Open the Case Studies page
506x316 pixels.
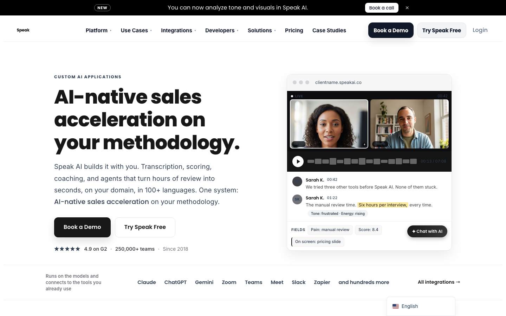pos(329,31)
